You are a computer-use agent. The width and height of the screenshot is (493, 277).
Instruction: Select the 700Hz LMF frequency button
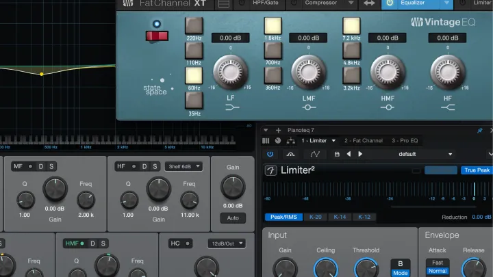273,50
